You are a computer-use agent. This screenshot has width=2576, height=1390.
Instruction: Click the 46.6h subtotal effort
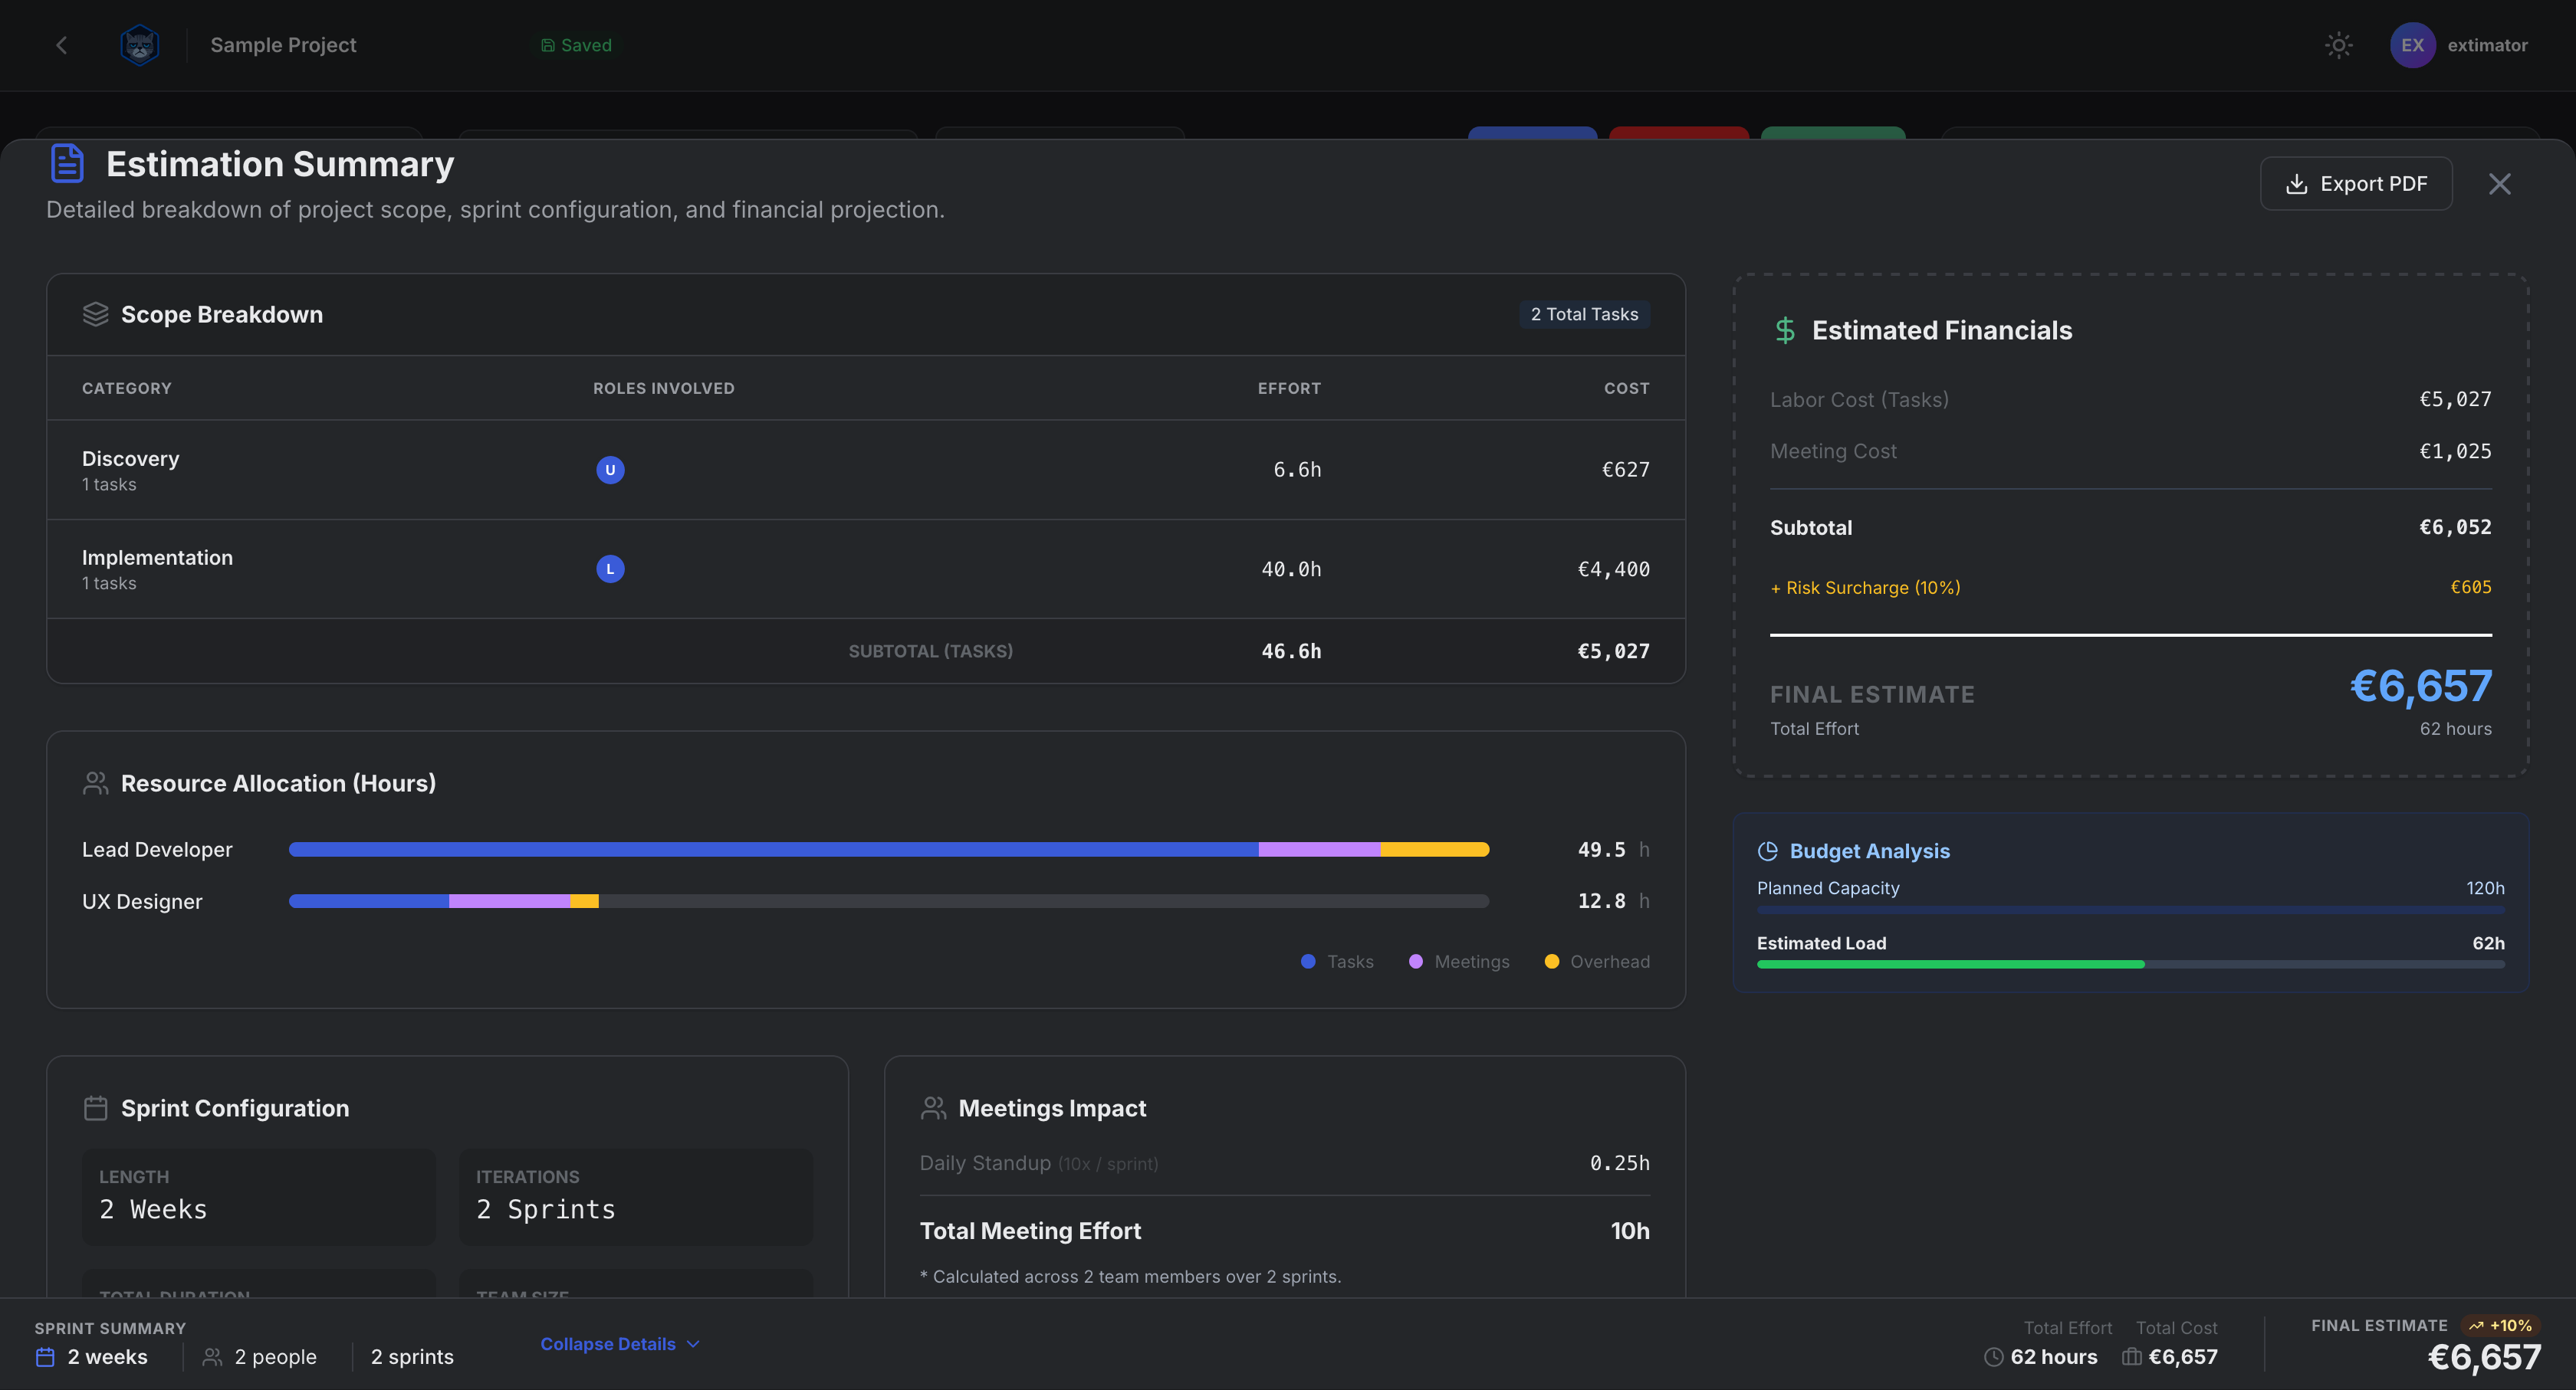pos(1291,651)
